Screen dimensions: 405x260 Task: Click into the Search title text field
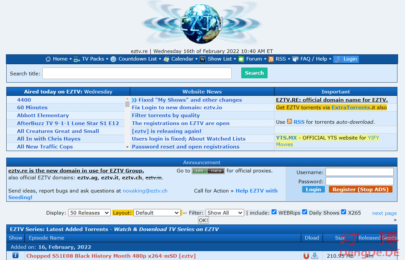[x=137, y=73]
